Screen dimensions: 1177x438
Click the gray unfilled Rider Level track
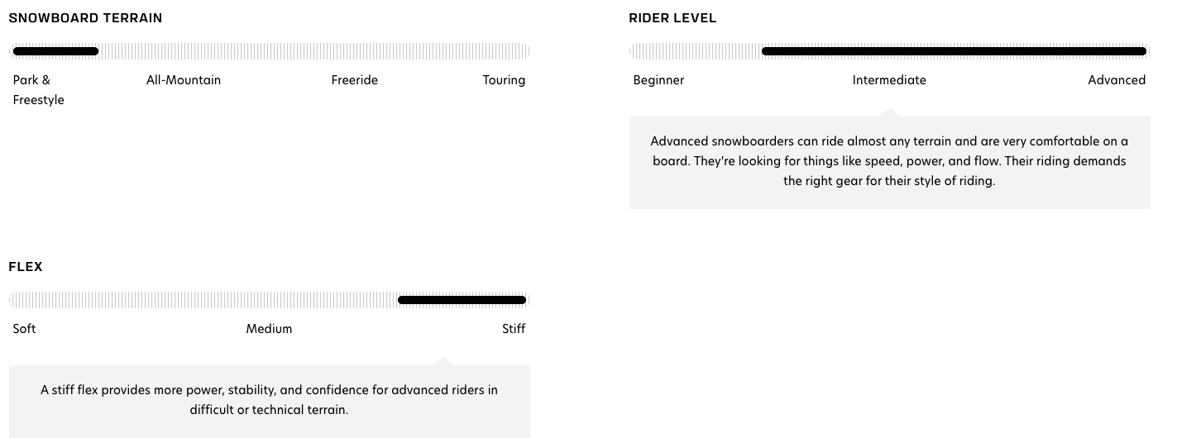coord(695,51)
